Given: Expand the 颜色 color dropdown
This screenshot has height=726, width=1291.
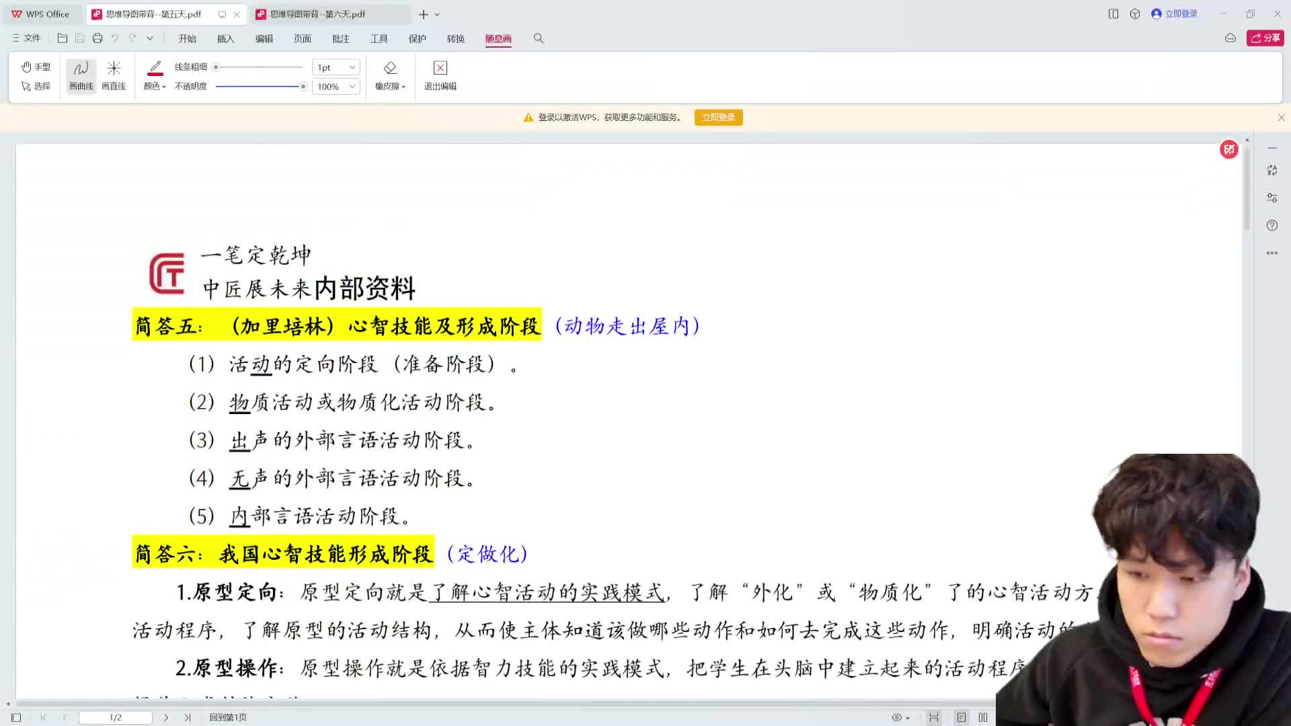Looking at the screenshot, I should pos(154,86).
